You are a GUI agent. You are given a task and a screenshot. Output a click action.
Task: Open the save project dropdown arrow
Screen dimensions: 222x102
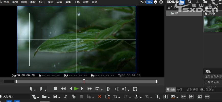point(59,97)
